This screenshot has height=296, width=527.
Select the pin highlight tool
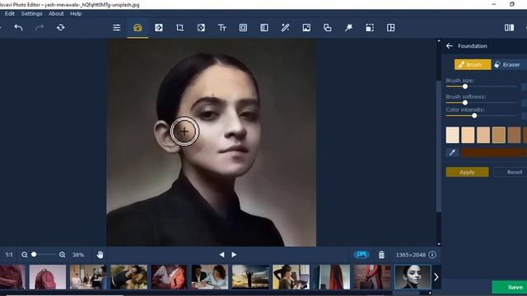coord(348,27)
